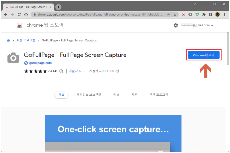
Task: Open the tab search chevron
Action: click(x=195, y=4)
